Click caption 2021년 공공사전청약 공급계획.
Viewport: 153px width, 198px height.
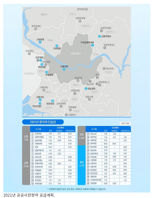coord(29,195)
